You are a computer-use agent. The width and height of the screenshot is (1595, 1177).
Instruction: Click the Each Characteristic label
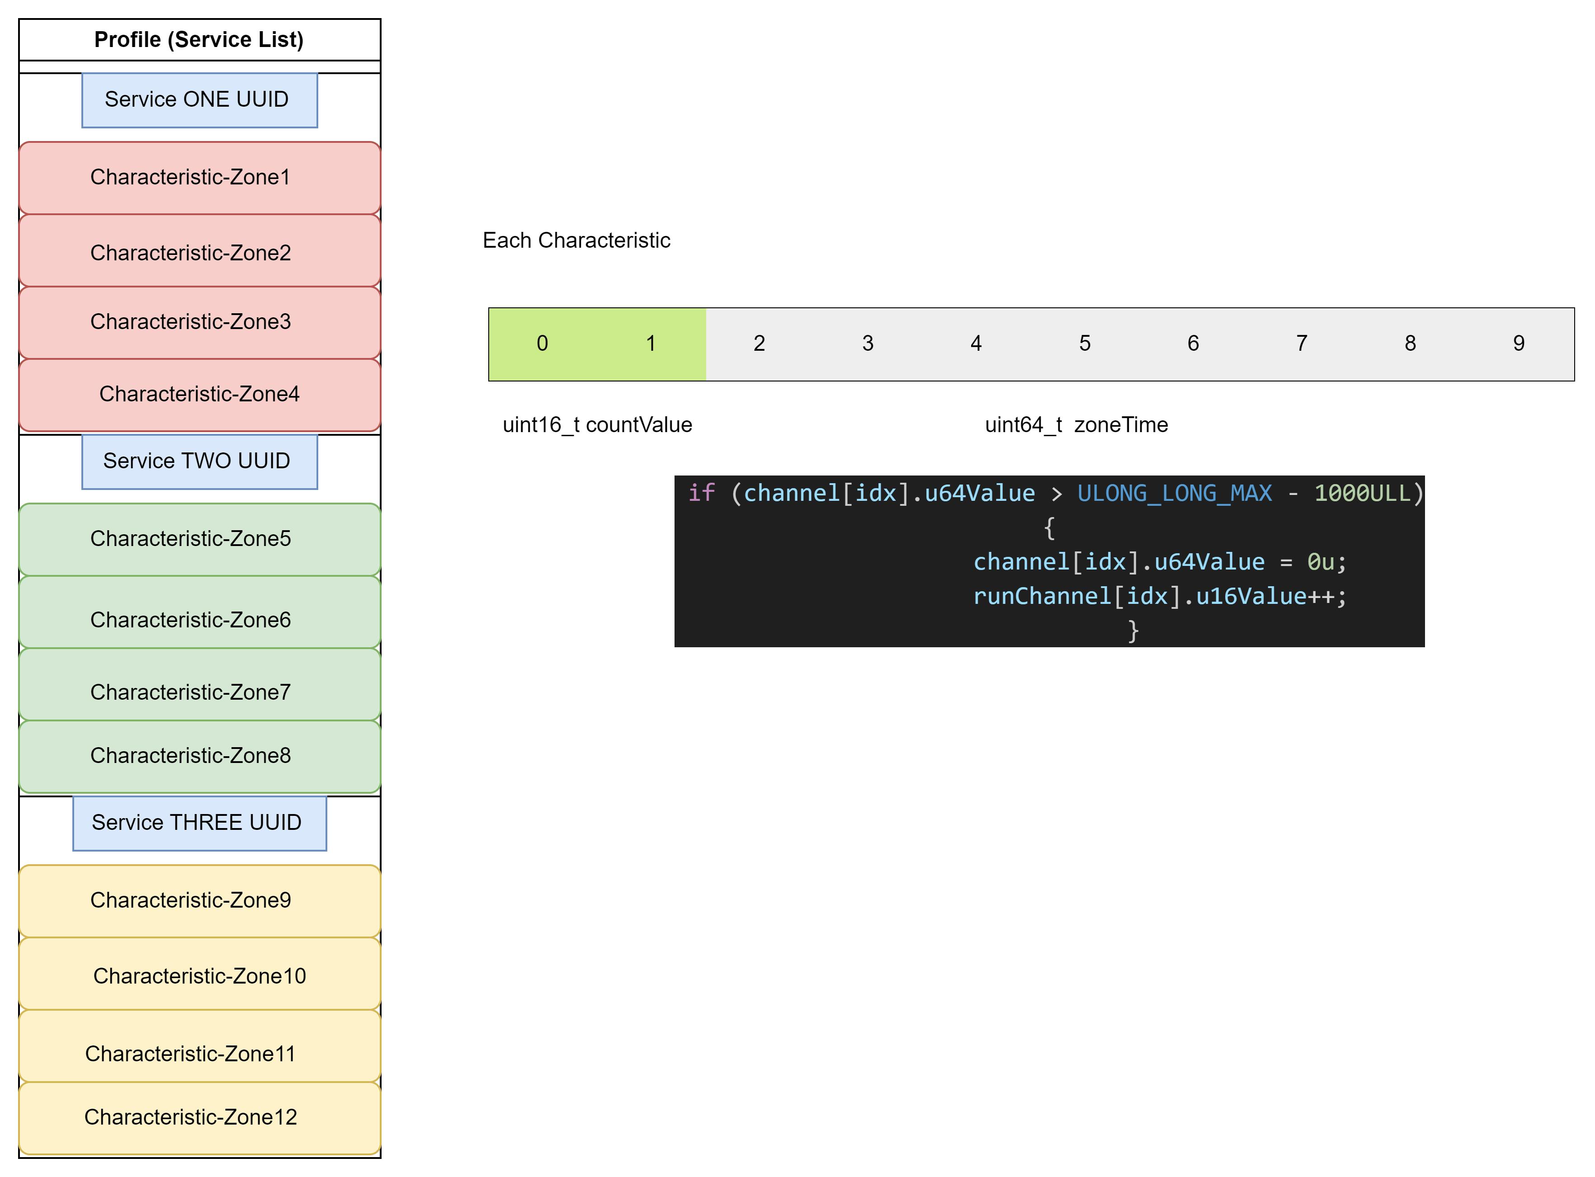click(576, 241)
